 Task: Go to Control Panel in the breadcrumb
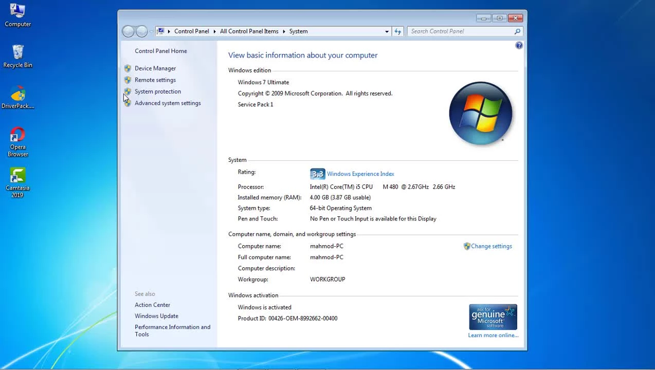(192, 31)
